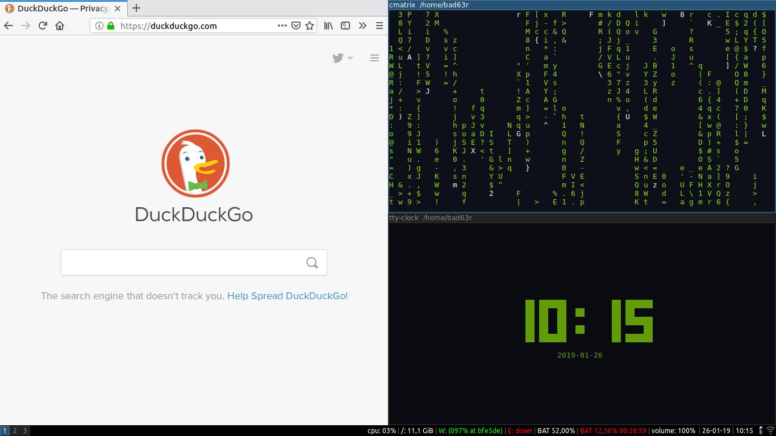
Task: Click the green padlock in the address bar
Action: pos(110,26)
